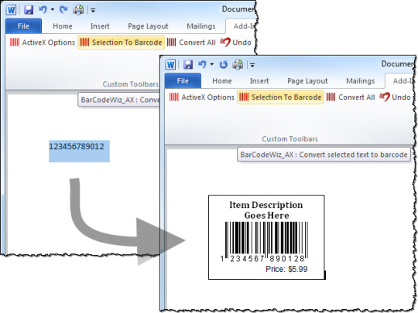The image size is (418, 313).
Task: Open File tab in front window
Action: pos(183,81)
